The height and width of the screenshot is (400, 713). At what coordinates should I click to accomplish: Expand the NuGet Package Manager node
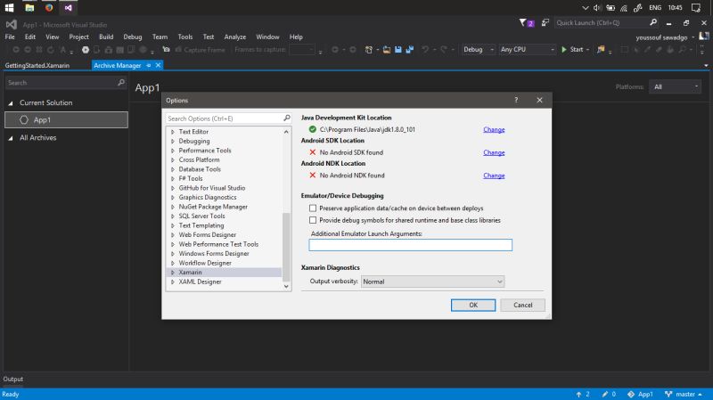pyautogui.click(x=173, y=207)
